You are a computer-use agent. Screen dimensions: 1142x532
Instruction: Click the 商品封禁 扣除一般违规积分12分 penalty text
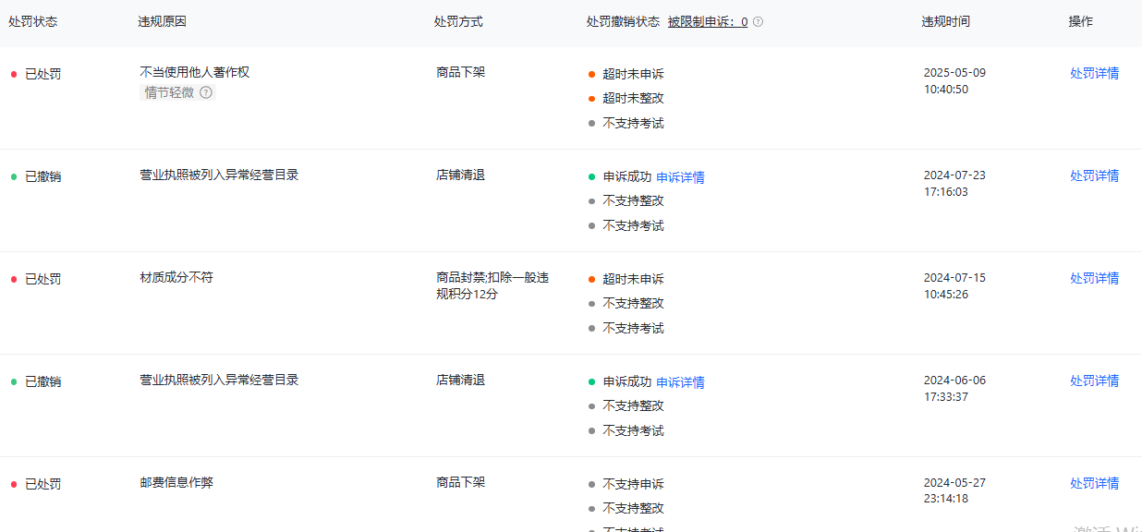(x=492, y=285)
